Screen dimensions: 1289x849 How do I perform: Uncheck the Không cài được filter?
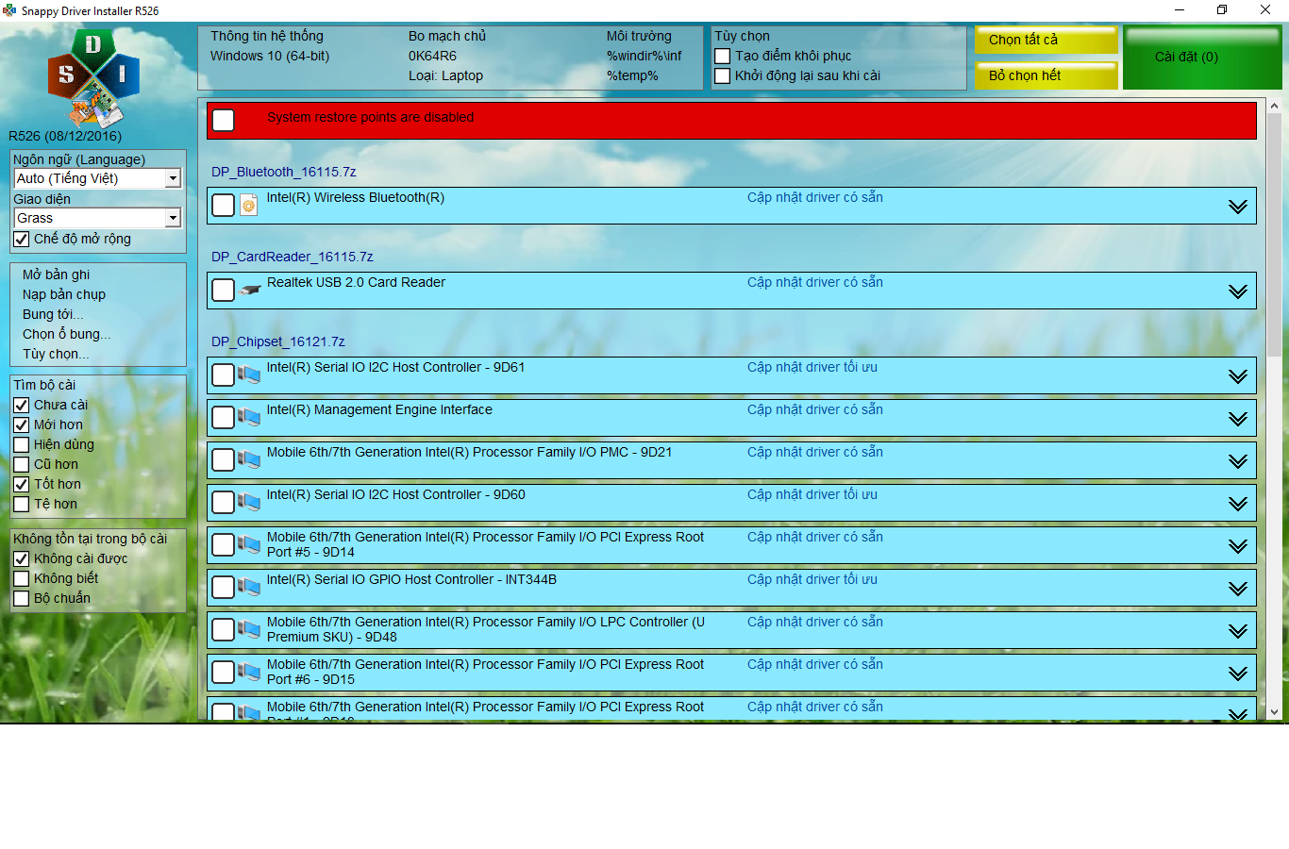[x=22, y=559]
